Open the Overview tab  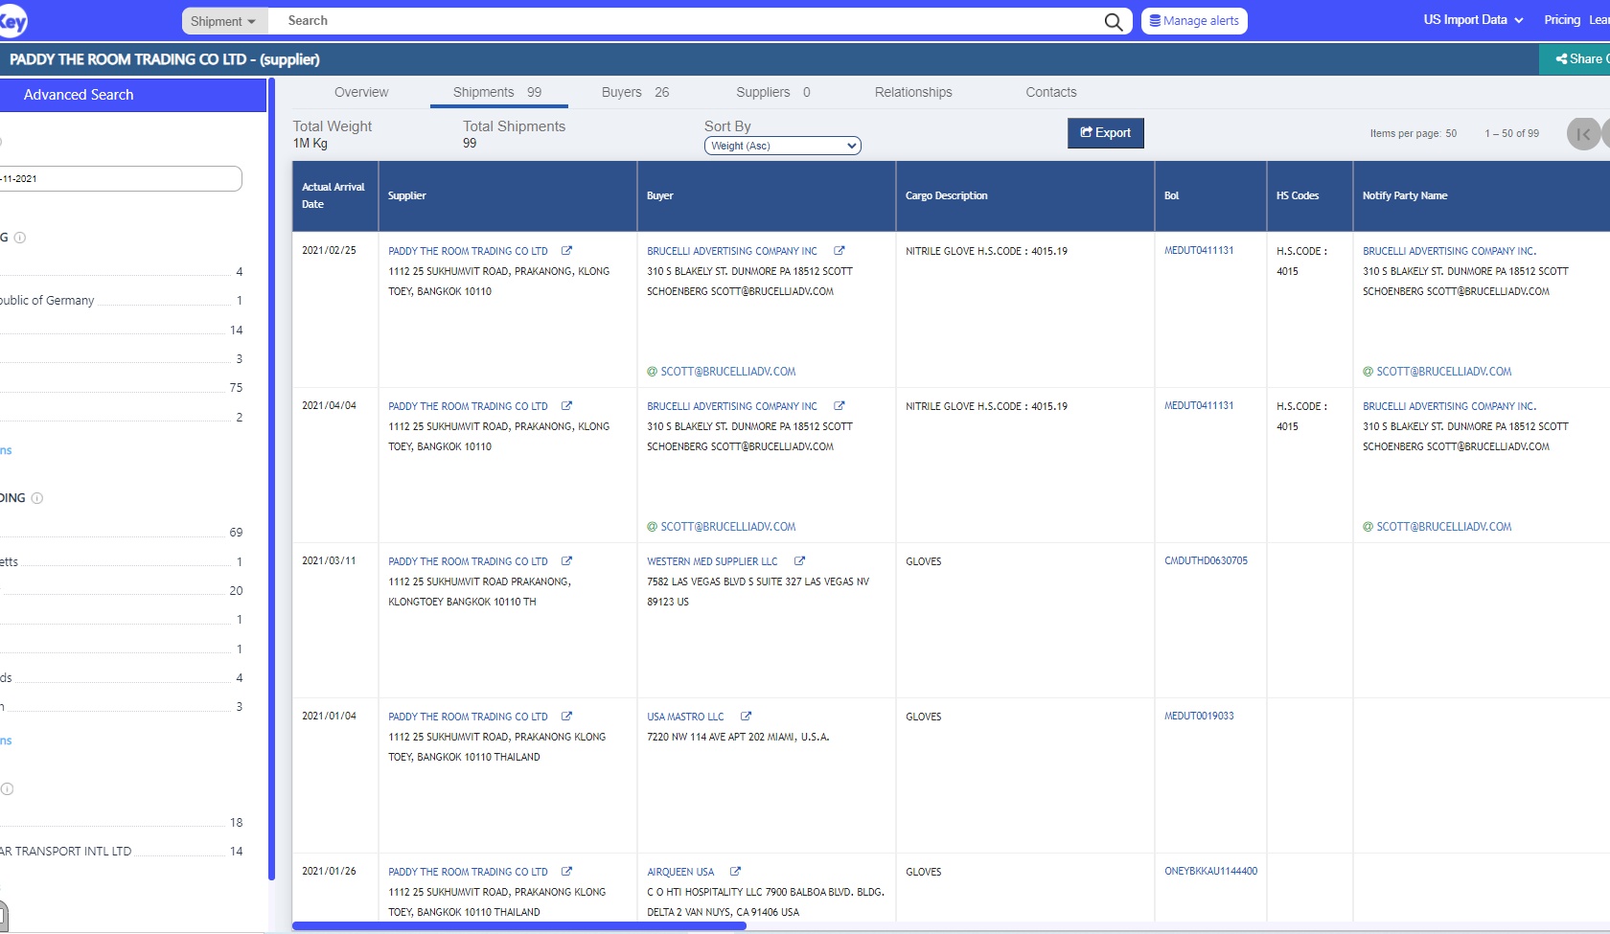[x=361, y=92]
